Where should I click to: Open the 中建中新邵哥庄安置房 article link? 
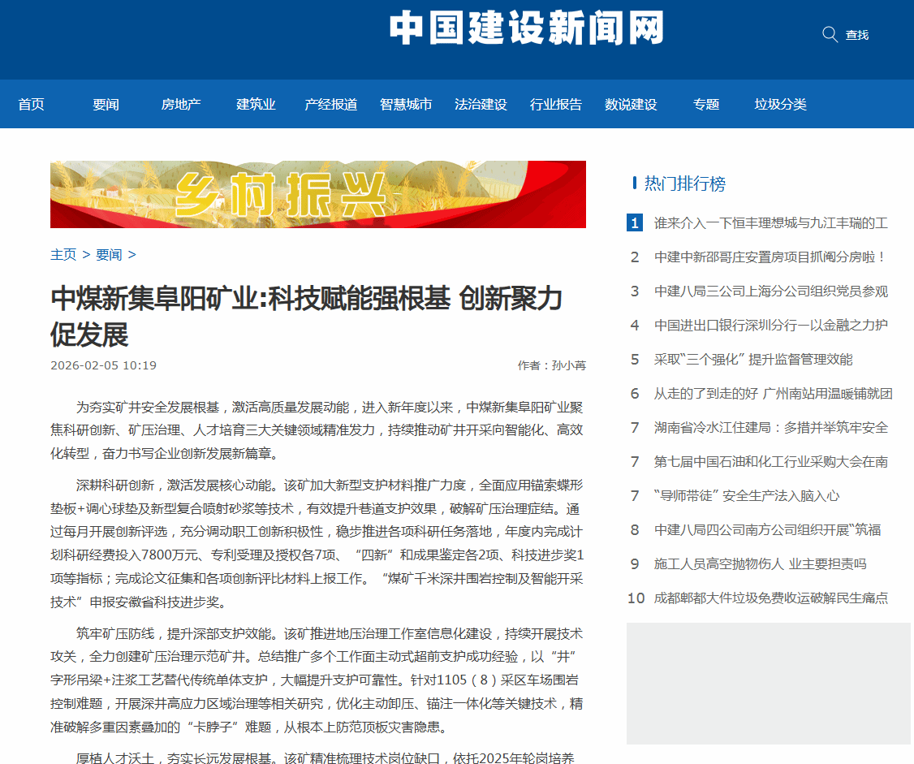(x=770, y=257)
